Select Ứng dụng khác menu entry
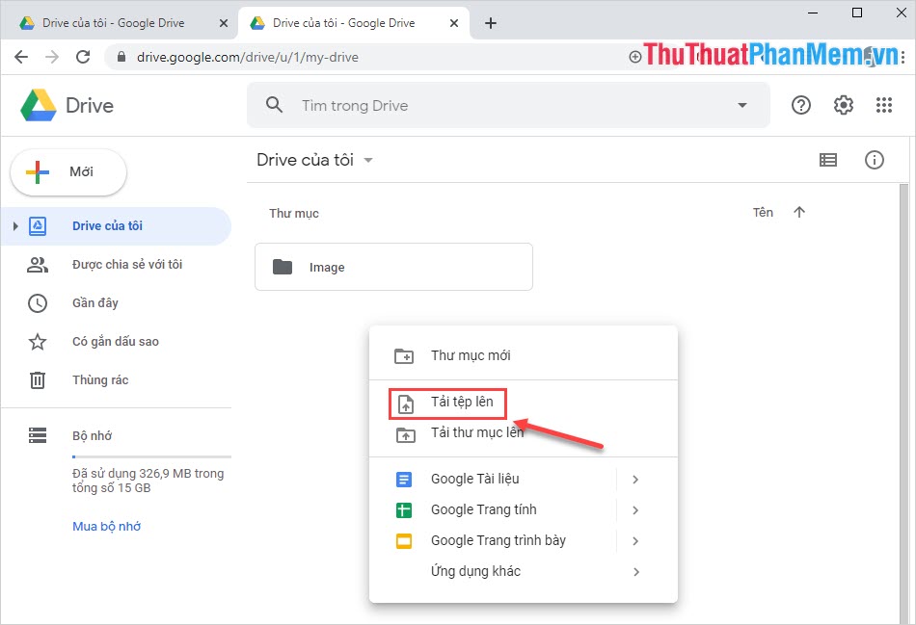Screen dimensions: 916x625 pos(524,572)
